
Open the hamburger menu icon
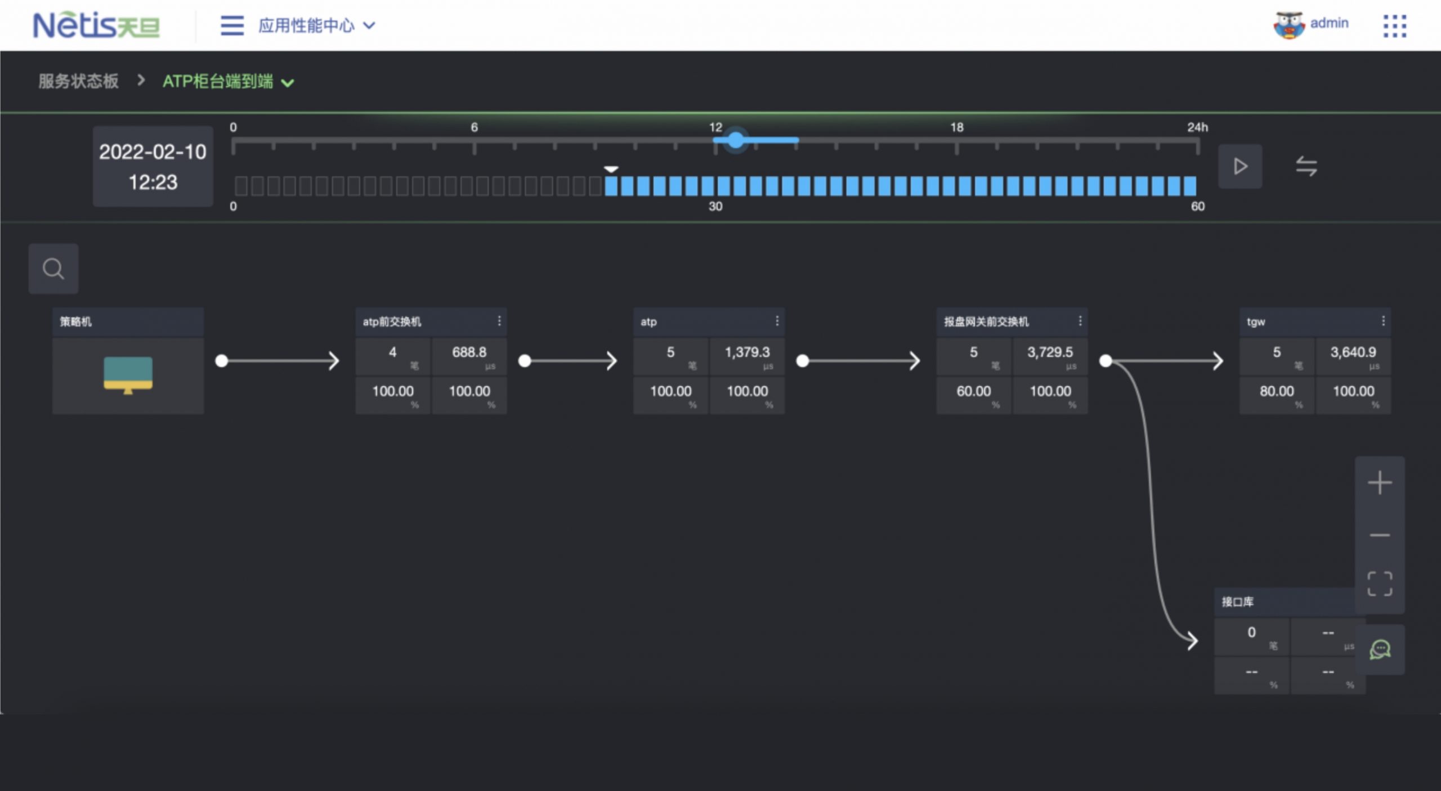coord(232,25)
